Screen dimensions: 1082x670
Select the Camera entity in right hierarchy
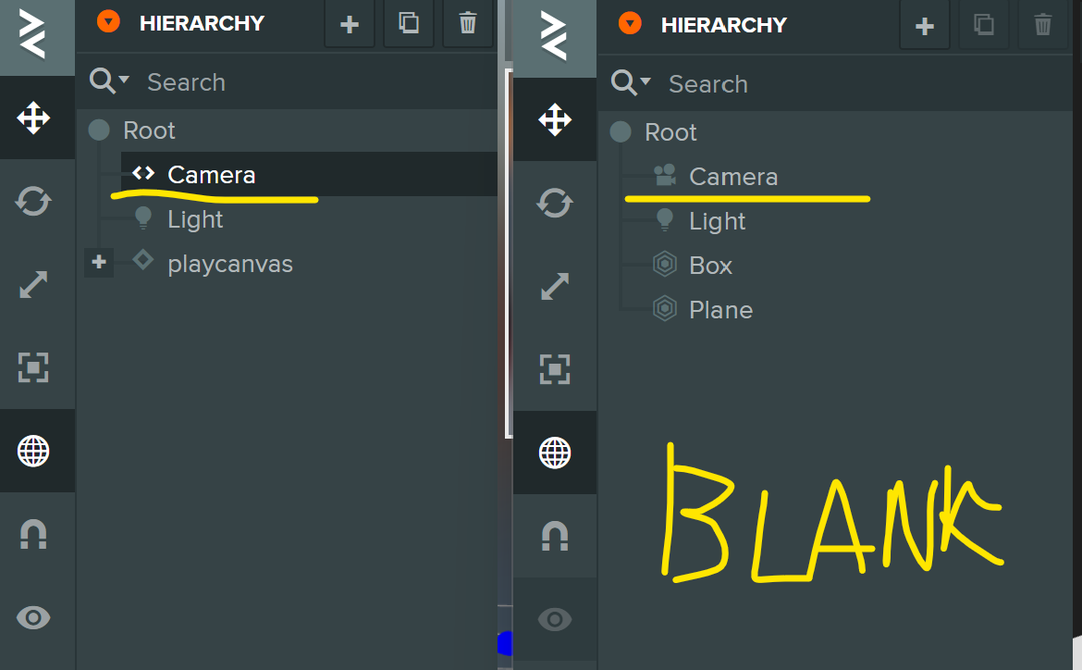click(x=732, y=177)
